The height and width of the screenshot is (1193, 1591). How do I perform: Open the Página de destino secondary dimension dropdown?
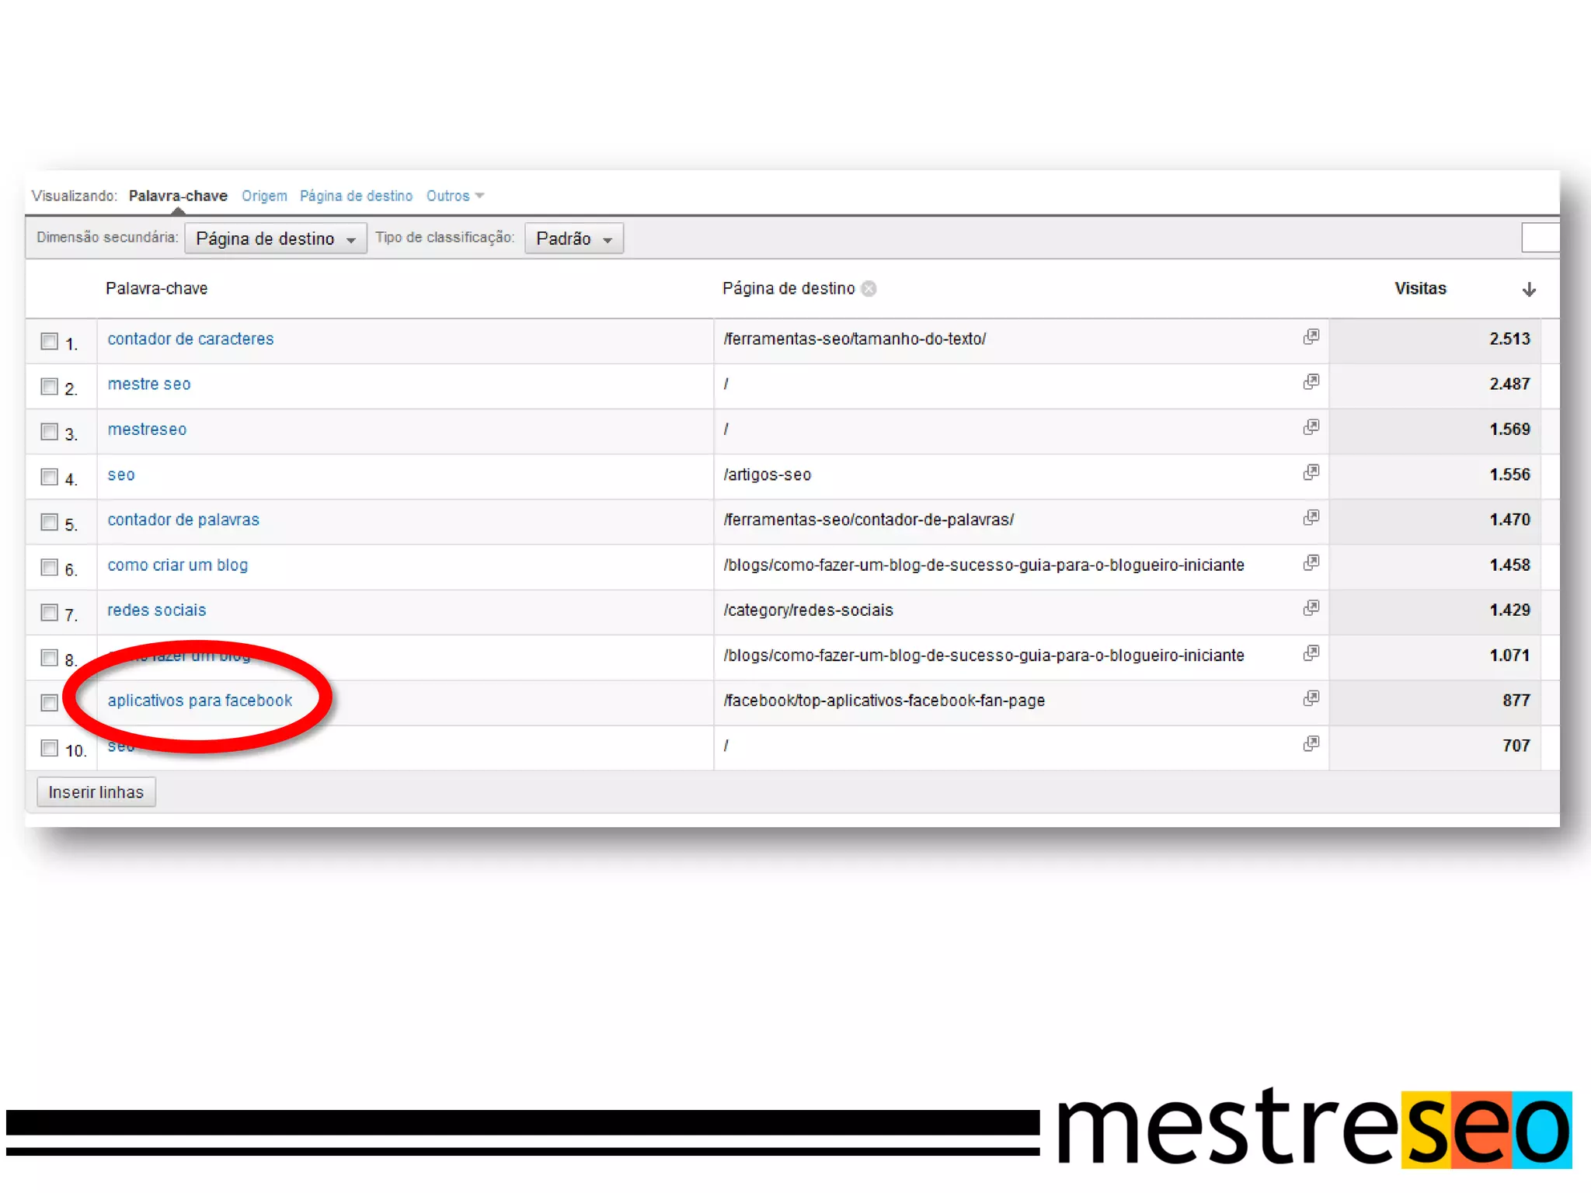click(x=275, y=238)
